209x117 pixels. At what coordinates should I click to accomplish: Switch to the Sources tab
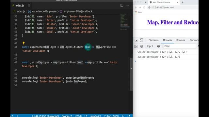point(181,40)
